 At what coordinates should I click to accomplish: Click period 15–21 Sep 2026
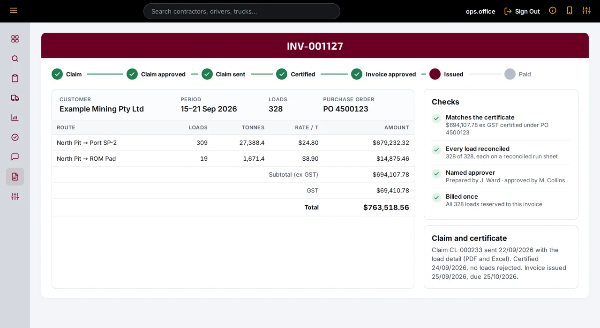point(209,109)
